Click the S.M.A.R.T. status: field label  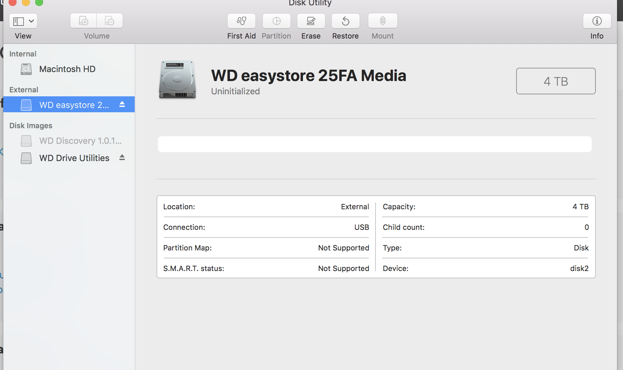(194, 268)
